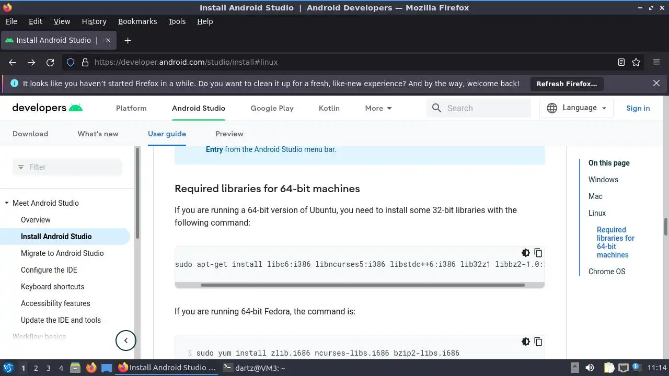Bookmark this page with the star icon

click(636, 62)
